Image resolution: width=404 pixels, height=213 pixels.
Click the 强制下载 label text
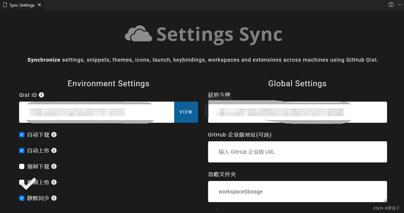(38, 166)
